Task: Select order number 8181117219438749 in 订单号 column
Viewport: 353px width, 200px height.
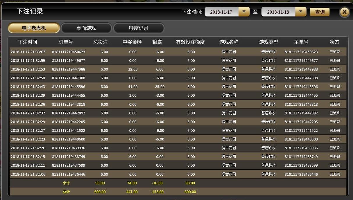Action: pos(69,157)
